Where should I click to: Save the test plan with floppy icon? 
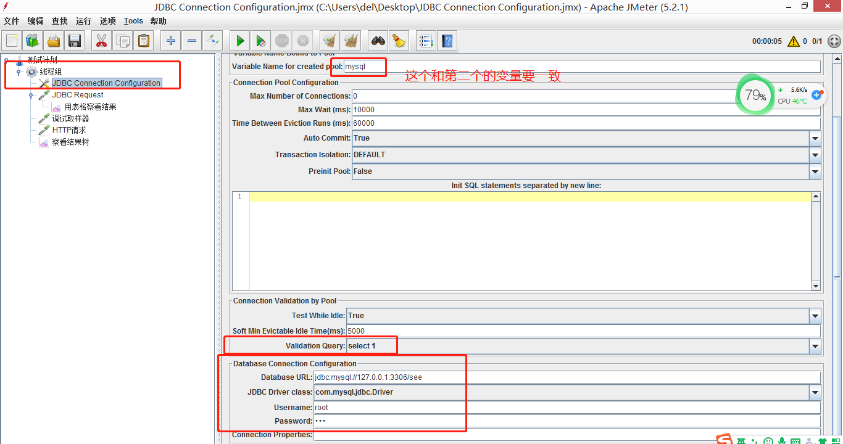tap(75, 41)
